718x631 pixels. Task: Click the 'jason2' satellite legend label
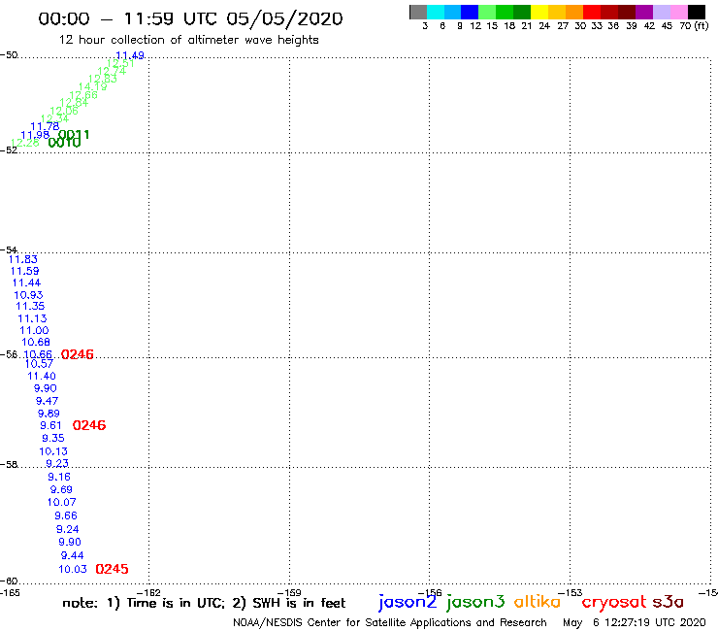(x=408, y=602)
